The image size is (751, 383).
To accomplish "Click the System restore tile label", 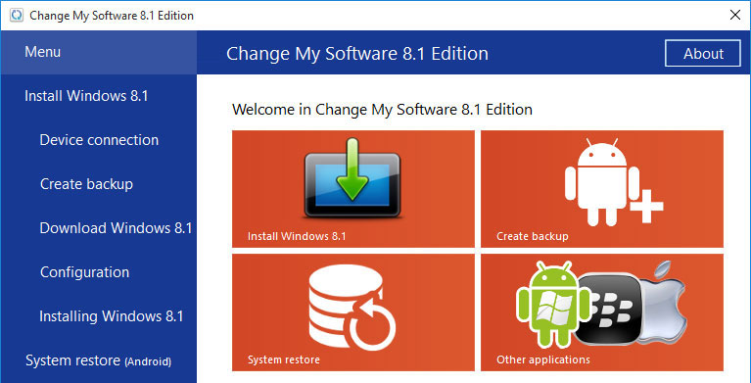I will coord(284,359).
